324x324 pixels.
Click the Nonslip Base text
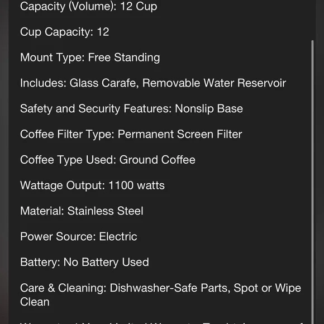209,109
